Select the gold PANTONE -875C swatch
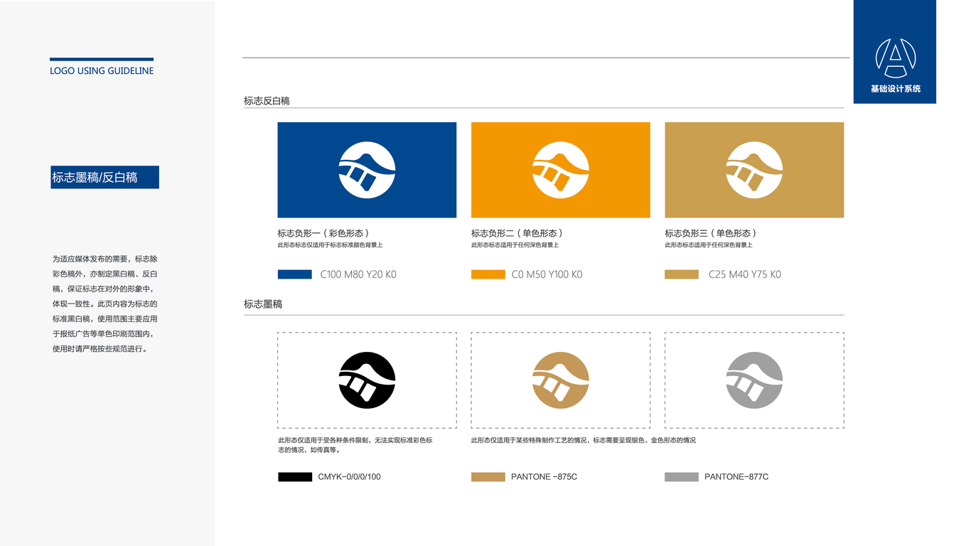The width and height of the screenshot is (971, 546). point(488,477)
